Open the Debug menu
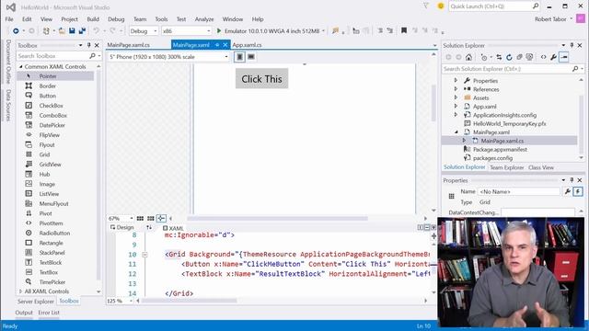Image resolution: width=589 pixels, height=331 pixels. pos(116,19)
